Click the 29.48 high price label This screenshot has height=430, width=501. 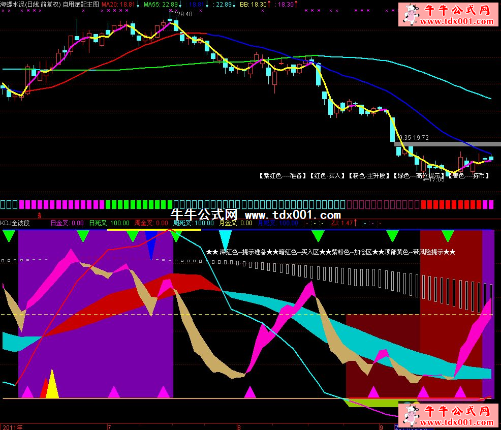[184, 14]
